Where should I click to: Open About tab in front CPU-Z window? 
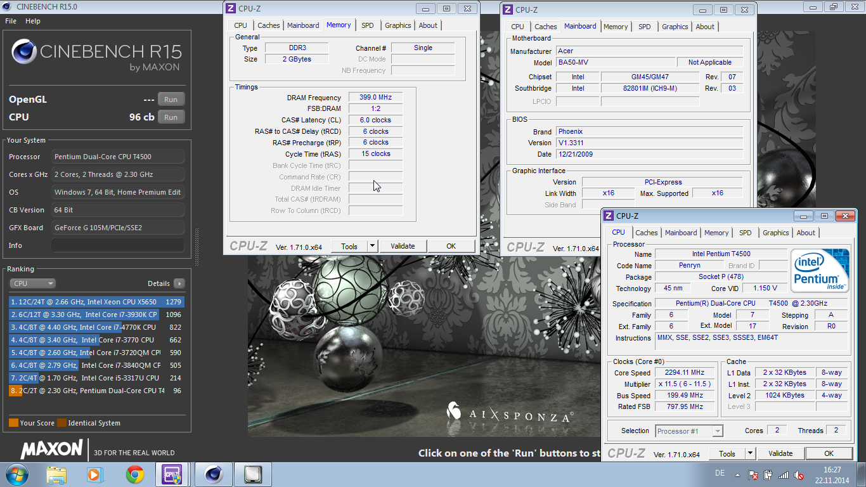pyautogui.click(x=806, y=233)
